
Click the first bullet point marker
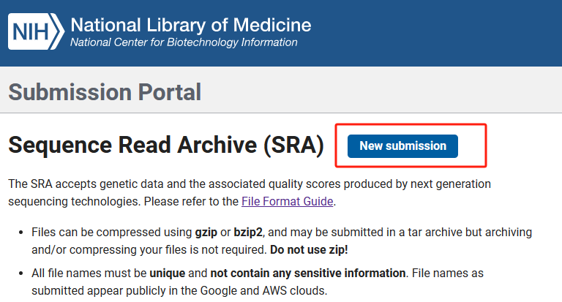[x=20, y=233]
